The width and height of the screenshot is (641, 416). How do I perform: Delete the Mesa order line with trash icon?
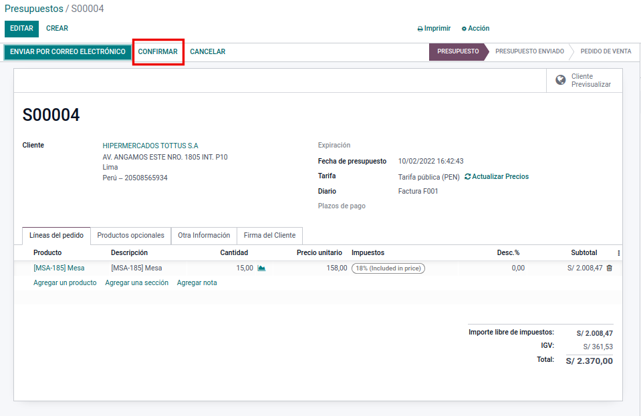click(609, 268)
